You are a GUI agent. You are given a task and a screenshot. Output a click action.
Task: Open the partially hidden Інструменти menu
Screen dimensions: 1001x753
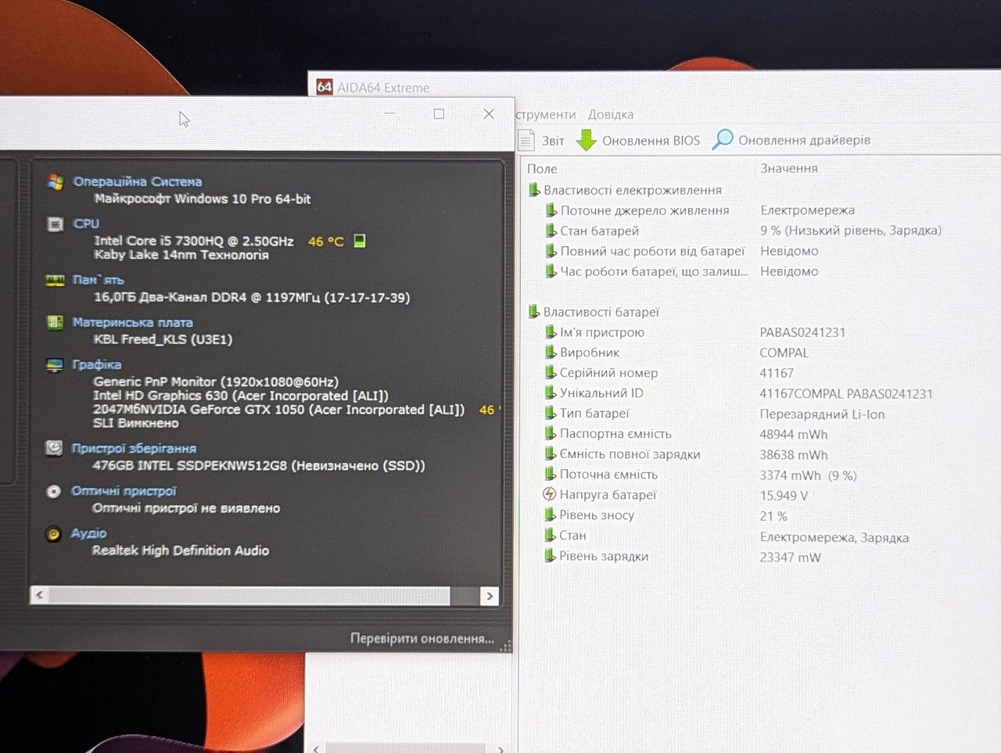pos(546,114)
